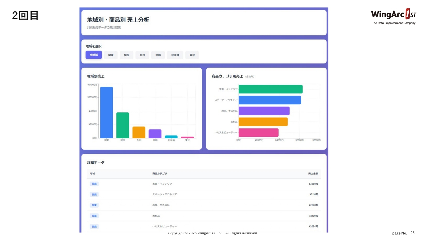426x240 pixels.
Task: Switch region filter to 九州
Action: click(142, 55)
